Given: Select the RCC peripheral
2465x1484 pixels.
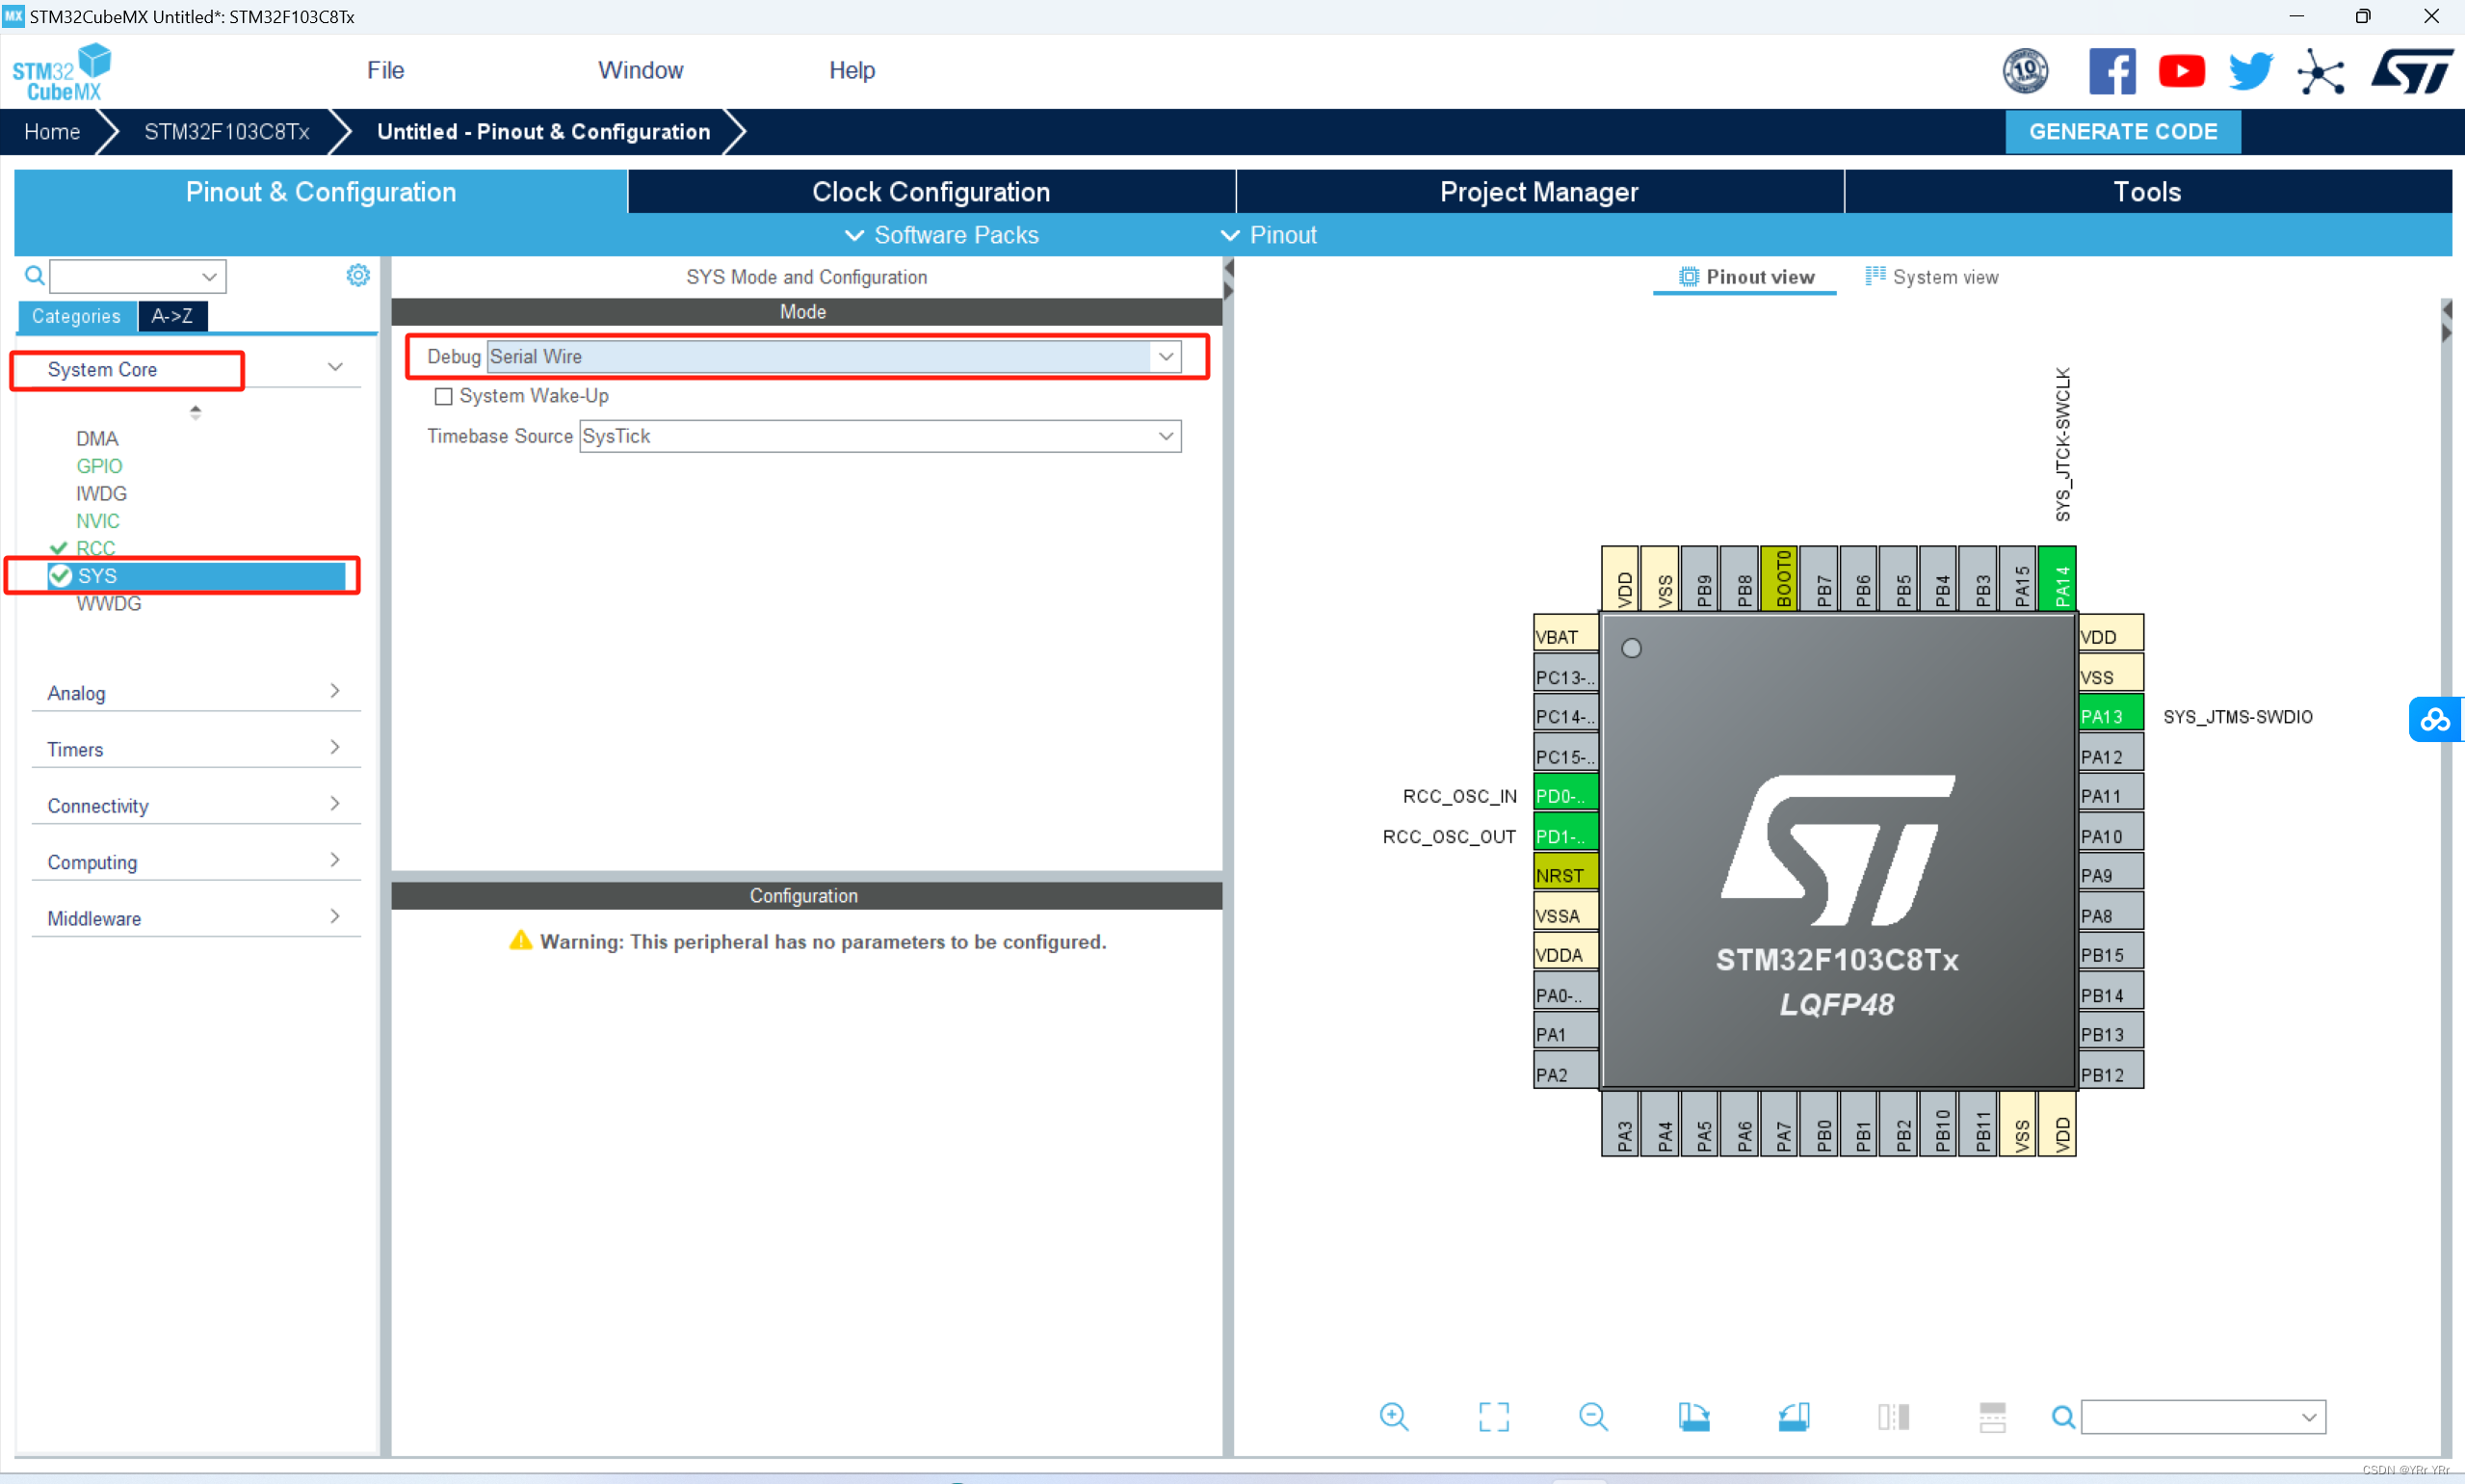Looking at the screenshot, I should pos(95,548).
